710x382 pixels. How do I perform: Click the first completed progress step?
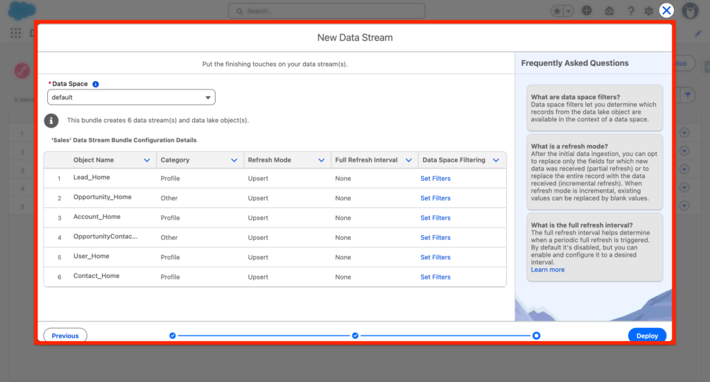point(173,336)
